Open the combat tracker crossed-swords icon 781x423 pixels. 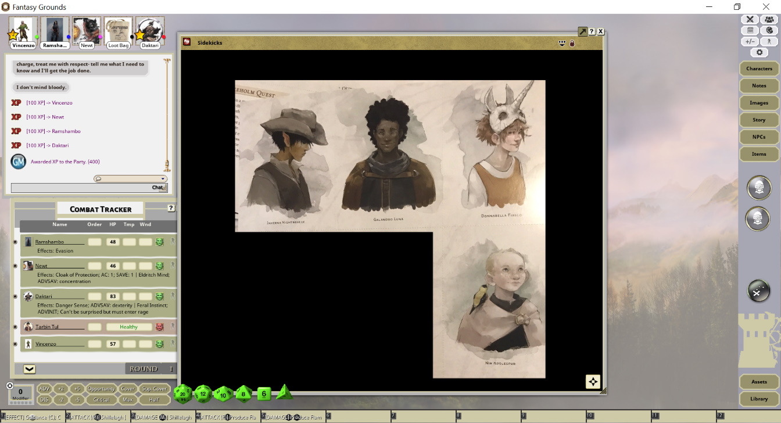pyautogui.click(x=750, y=19)
